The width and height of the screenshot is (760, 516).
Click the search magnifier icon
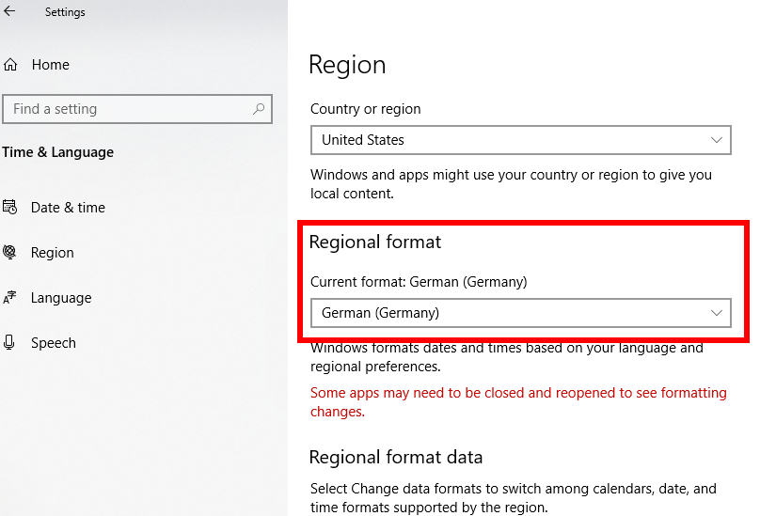tap(259, 109)
